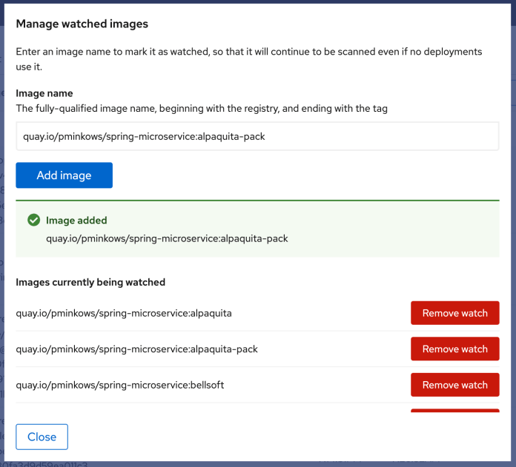
Task: Click the Image name text field
Action: tap(257, 137)
